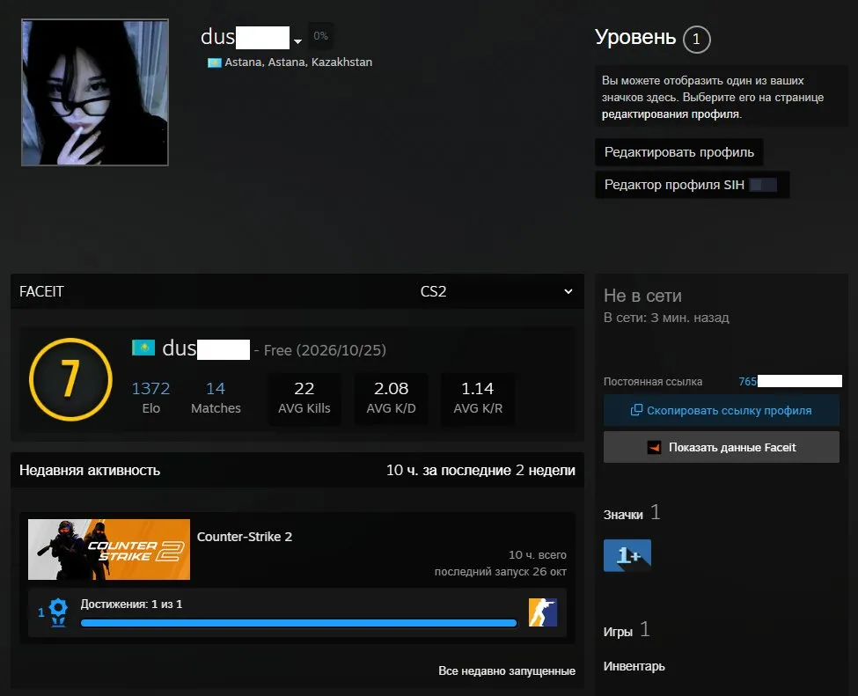Click the FACEIT level 7 skill badge

pos(70,379)
